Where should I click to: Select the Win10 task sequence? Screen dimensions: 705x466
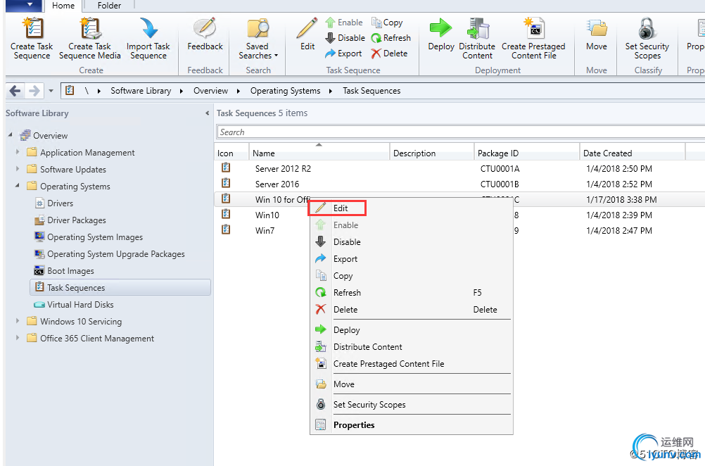tap(267, 215)
